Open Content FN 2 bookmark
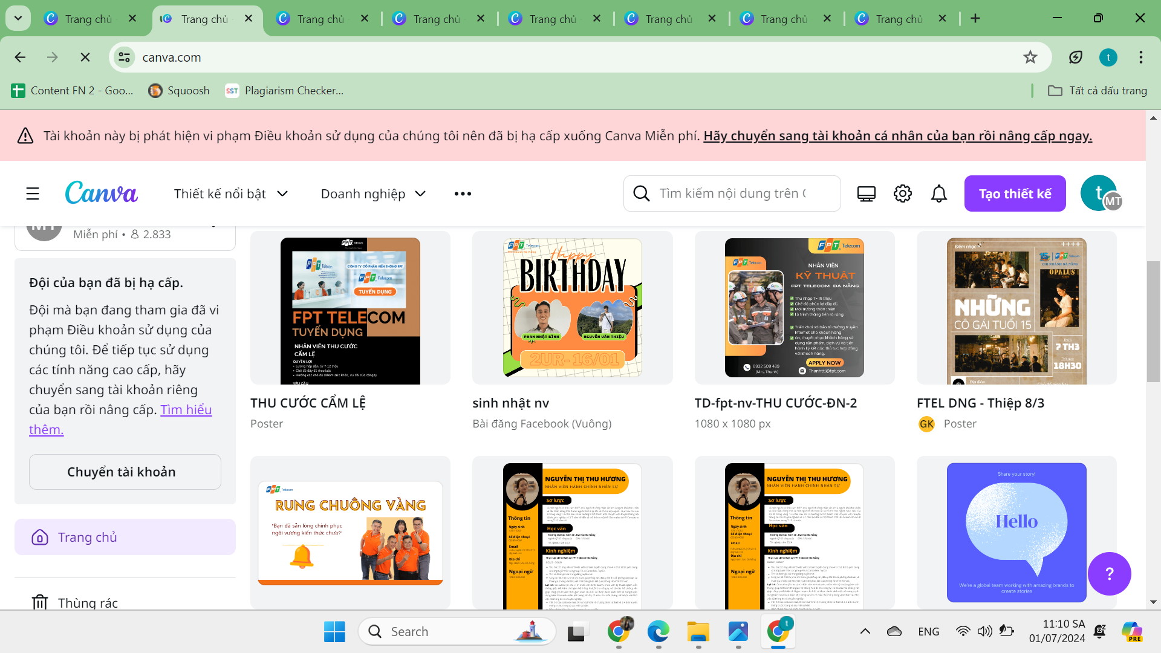 (x=72, y=91)
